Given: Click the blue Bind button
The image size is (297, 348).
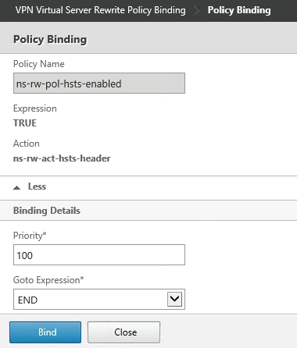Looking at the screenshot, I should pyautogui.click(x=45, y=332).
